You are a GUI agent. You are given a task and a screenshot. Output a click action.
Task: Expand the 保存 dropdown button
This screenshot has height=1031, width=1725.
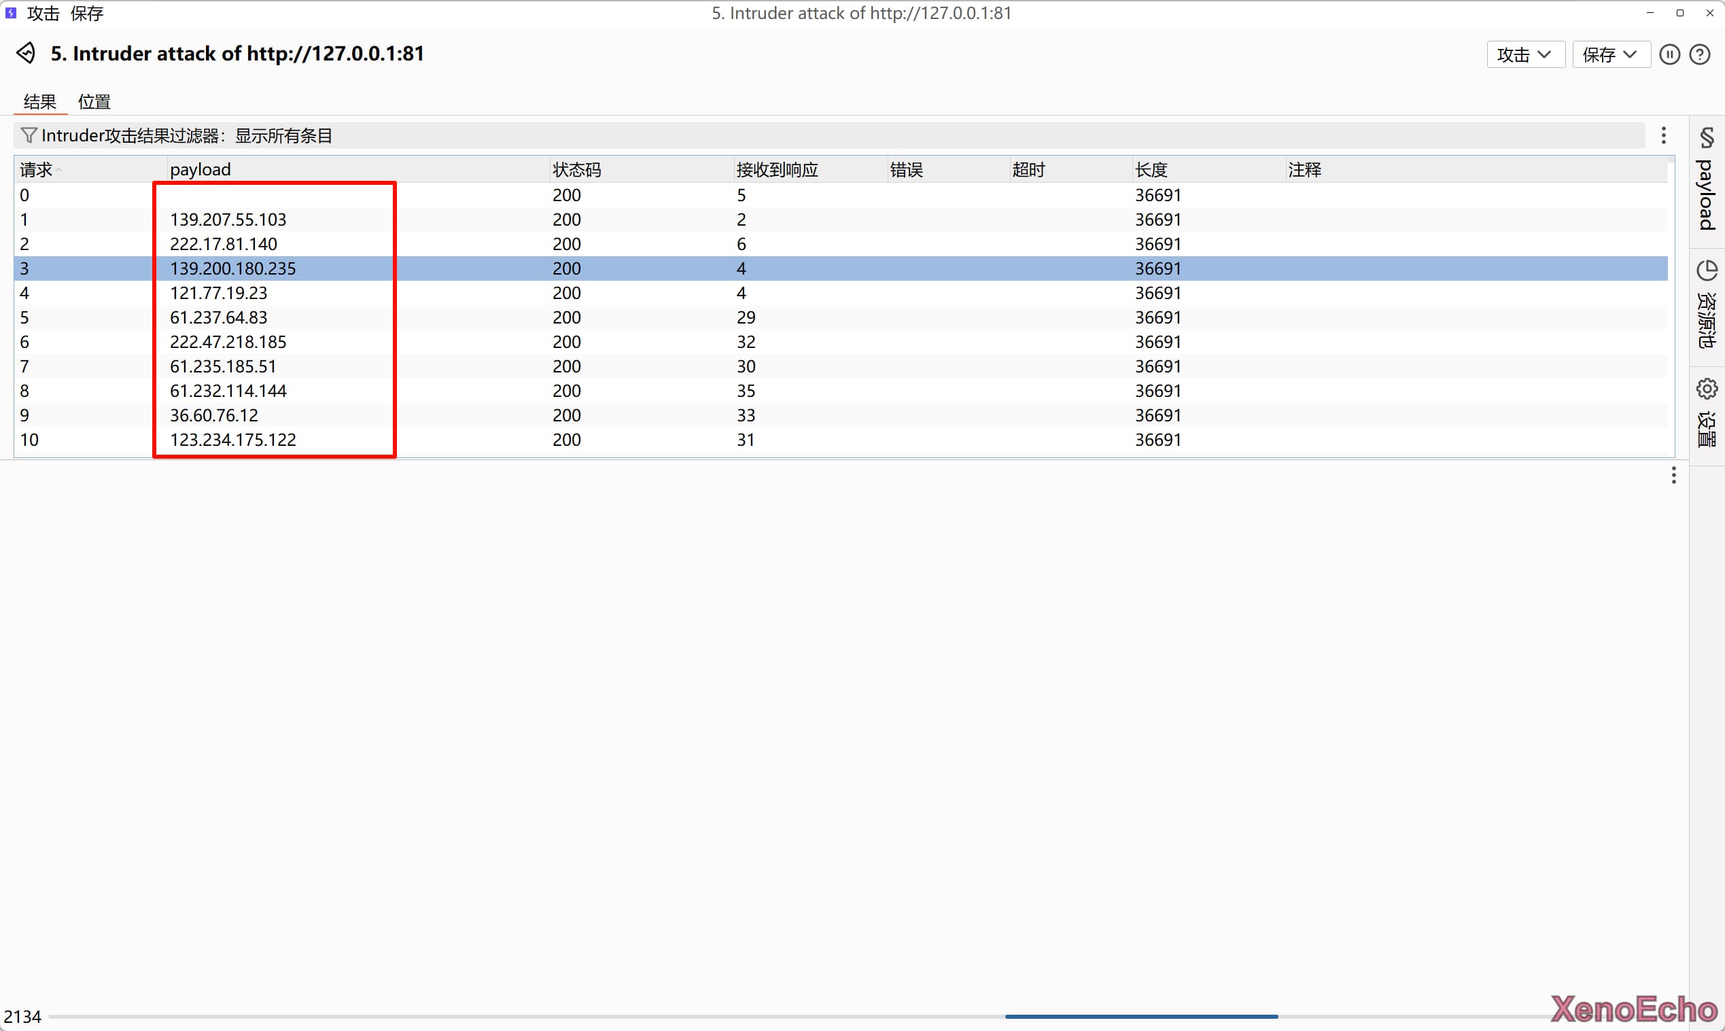[1610, 55]
